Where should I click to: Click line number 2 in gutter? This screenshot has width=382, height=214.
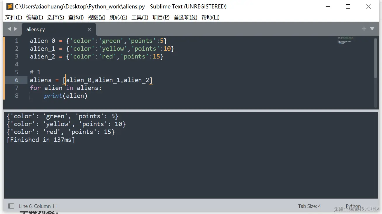coord(17,49)
